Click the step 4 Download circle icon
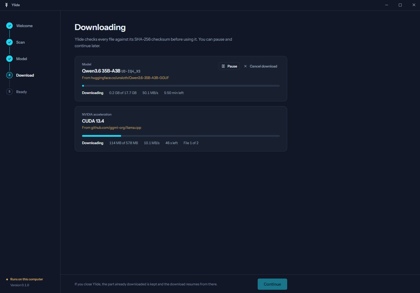Viewport: 420px width, 293px height. [x=9, y=75]
